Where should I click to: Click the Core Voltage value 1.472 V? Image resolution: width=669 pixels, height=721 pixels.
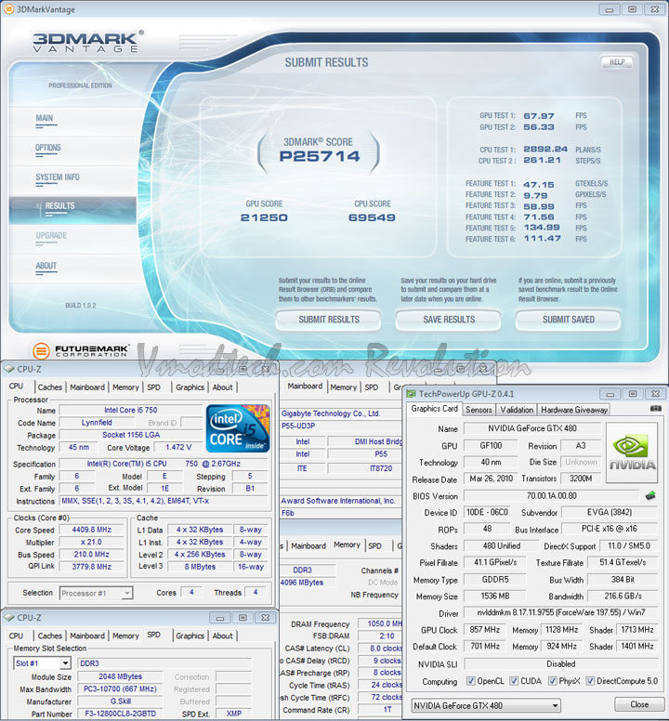click(x=178, y=447)
